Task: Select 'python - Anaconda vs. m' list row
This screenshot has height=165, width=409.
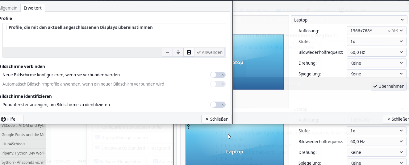Action: tap(23, 162)
